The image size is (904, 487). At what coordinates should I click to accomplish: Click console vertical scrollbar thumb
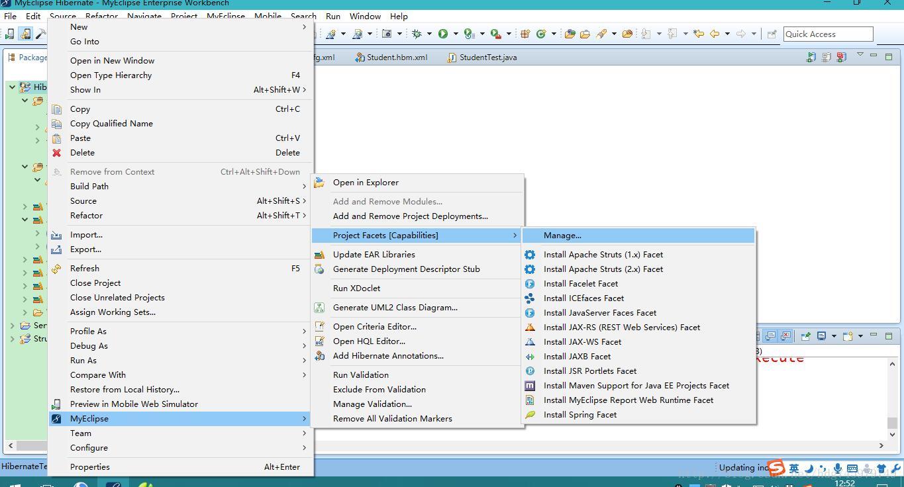pos(892,423)
